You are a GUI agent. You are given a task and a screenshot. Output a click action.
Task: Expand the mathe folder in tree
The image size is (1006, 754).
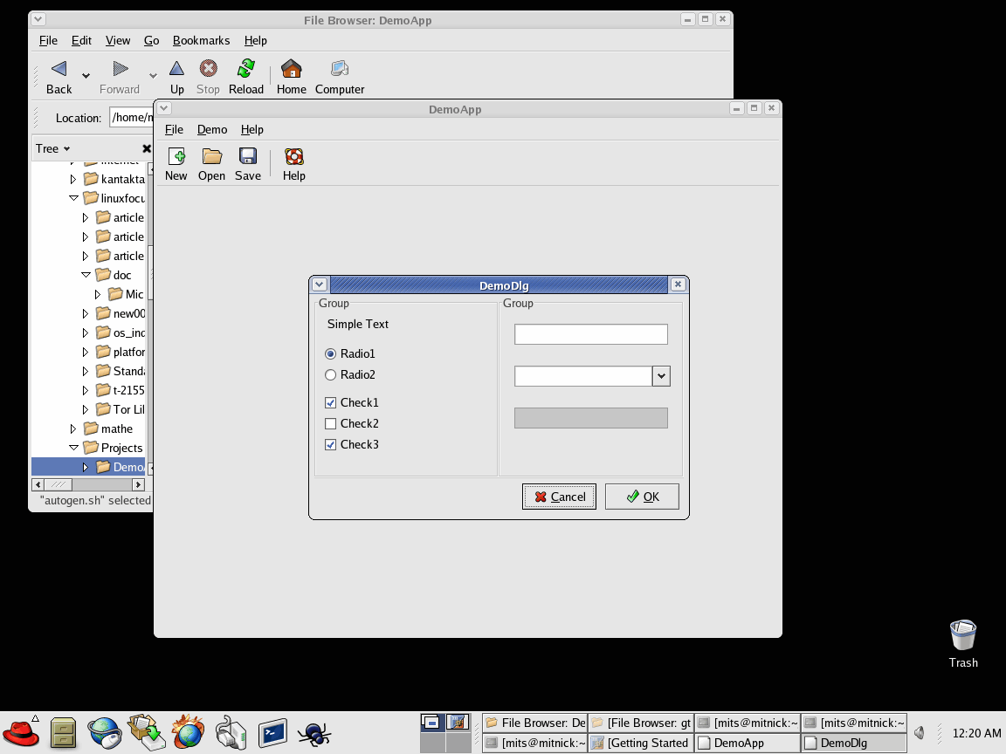(73, 428)
